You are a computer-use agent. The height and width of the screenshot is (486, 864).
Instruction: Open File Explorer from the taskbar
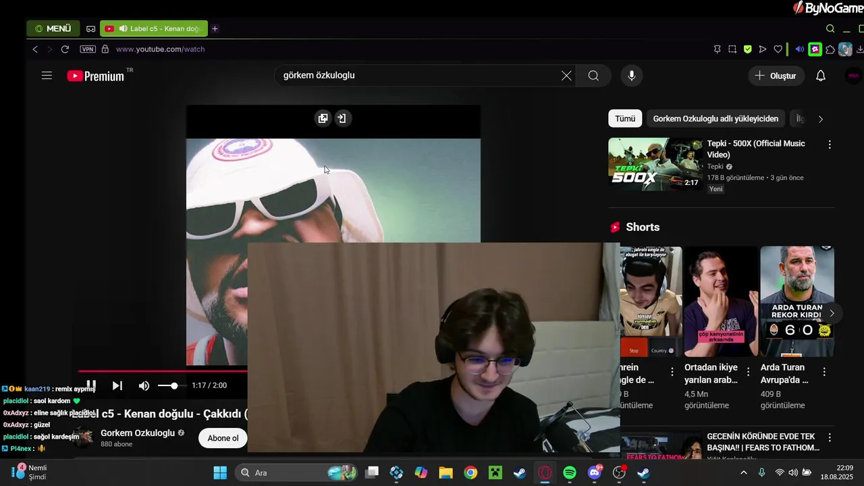pos(446,473)
